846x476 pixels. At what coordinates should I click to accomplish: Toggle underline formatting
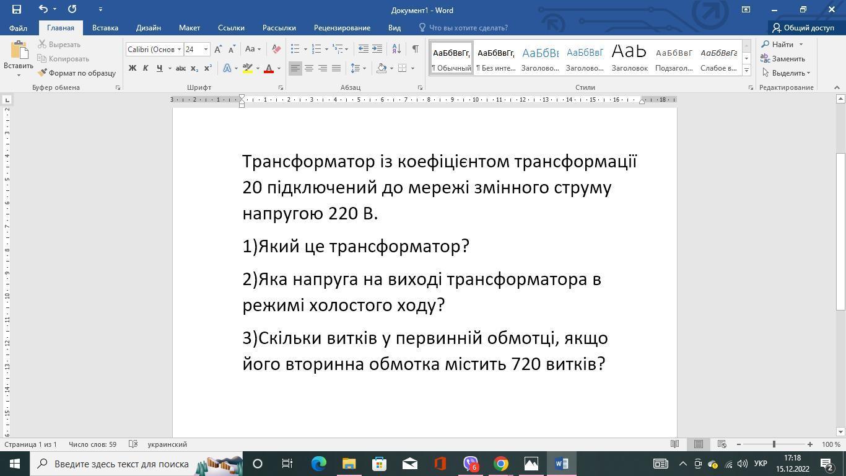(159, 68)
